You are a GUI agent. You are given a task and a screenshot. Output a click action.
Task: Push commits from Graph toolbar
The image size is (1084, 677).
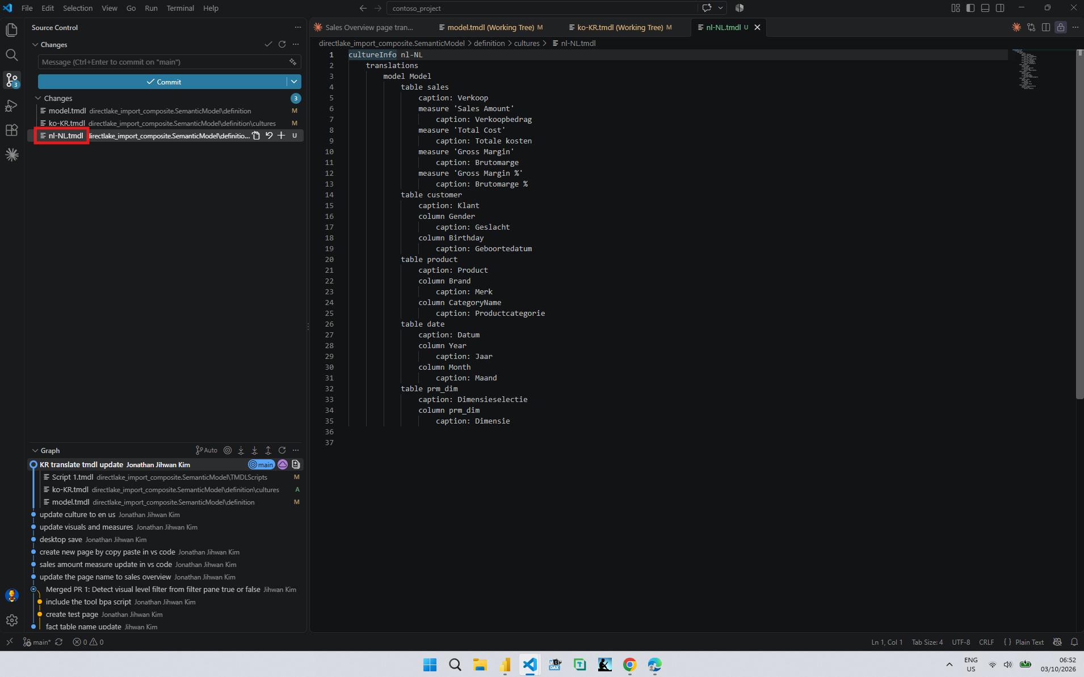pyautogui.click(x=268, y=450)
